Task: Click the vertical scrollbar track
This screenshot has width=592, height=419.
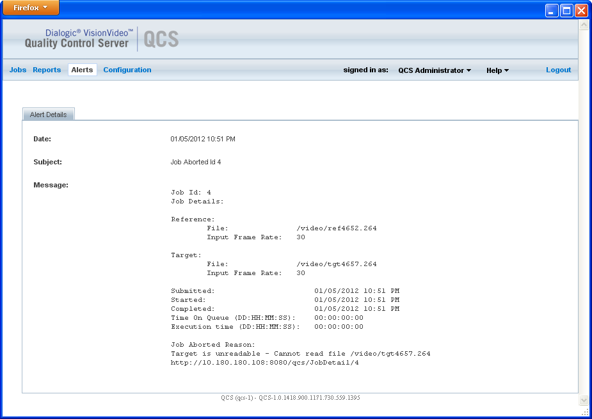Action: pos(583,211)
